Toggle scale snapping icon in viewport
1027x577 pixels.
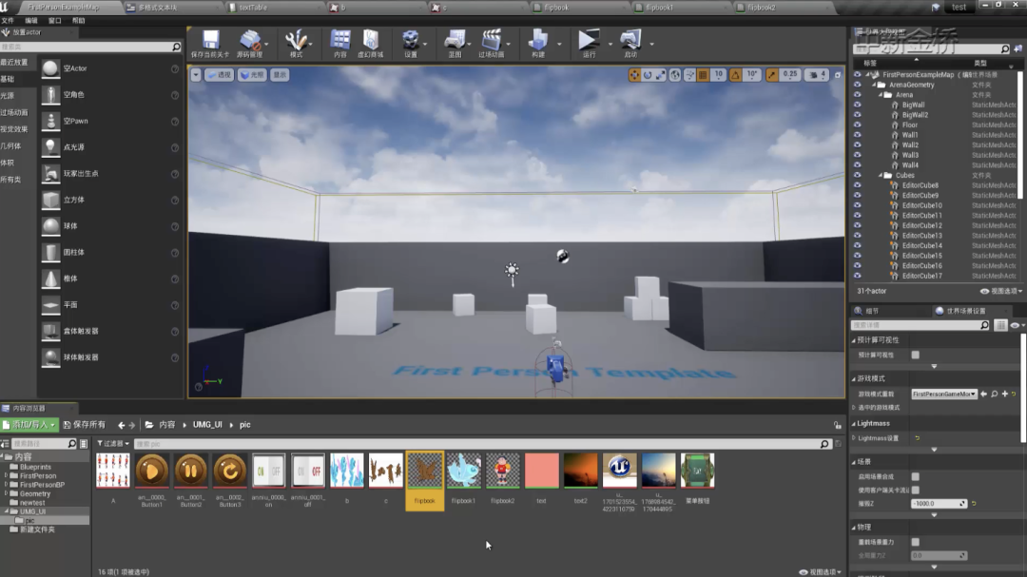tap(772, 75)
